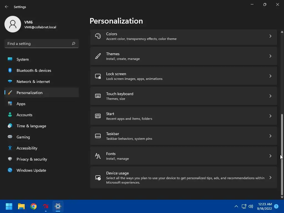This screenshot has height=213, width=284.
Task: Expand the Device usage chevron
Action: click(270, 177)
